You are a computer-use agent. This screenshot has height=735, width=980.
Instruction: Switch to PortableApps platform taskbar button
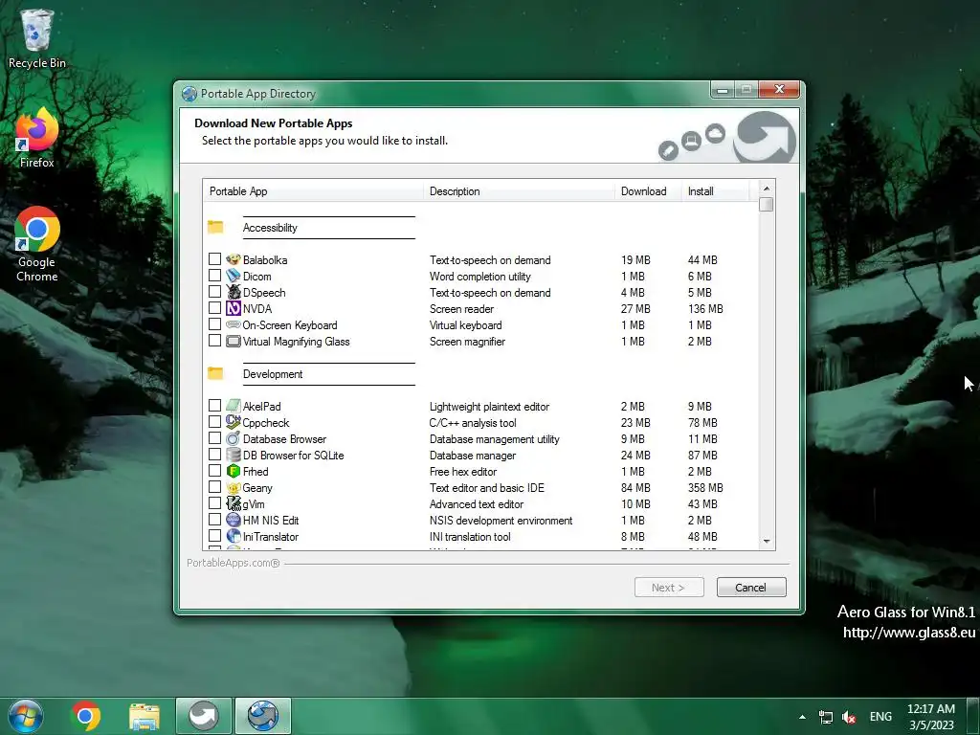(x=204, y=716)
